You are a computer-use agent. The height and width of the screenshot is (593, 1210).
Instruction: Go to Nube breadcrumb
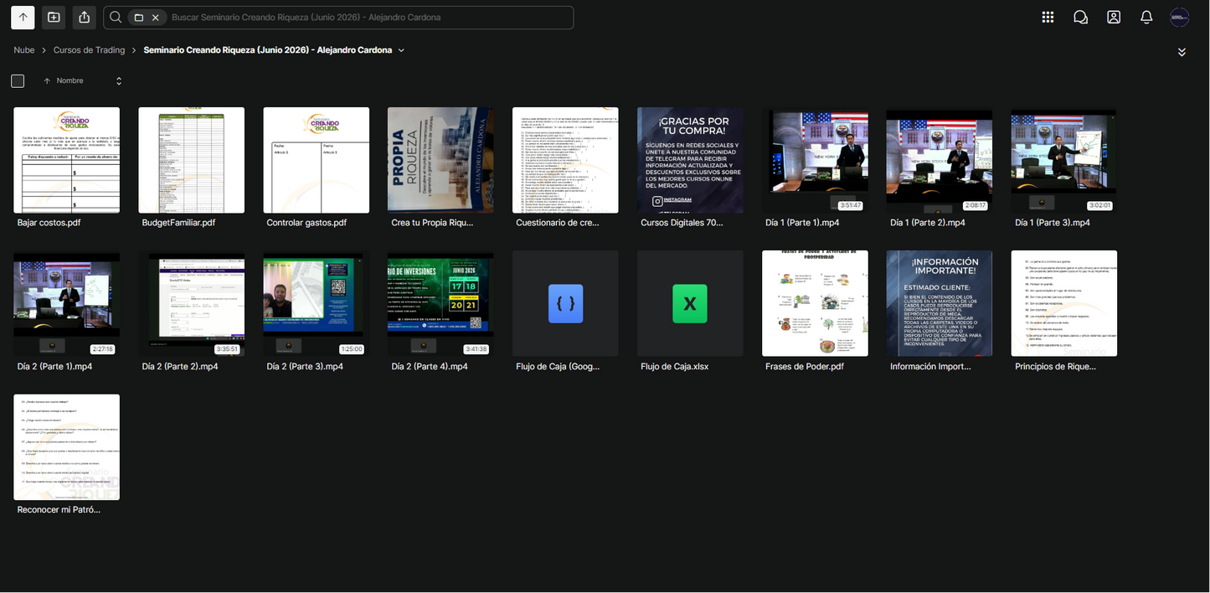[24, 50]
